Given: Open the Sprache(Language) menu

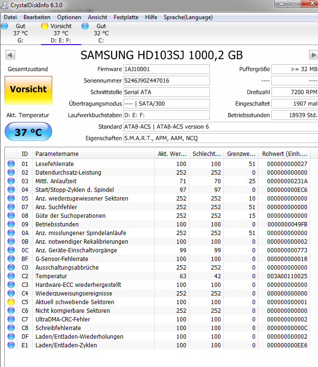Looking at the screenshot, I should tap(188, 17).
